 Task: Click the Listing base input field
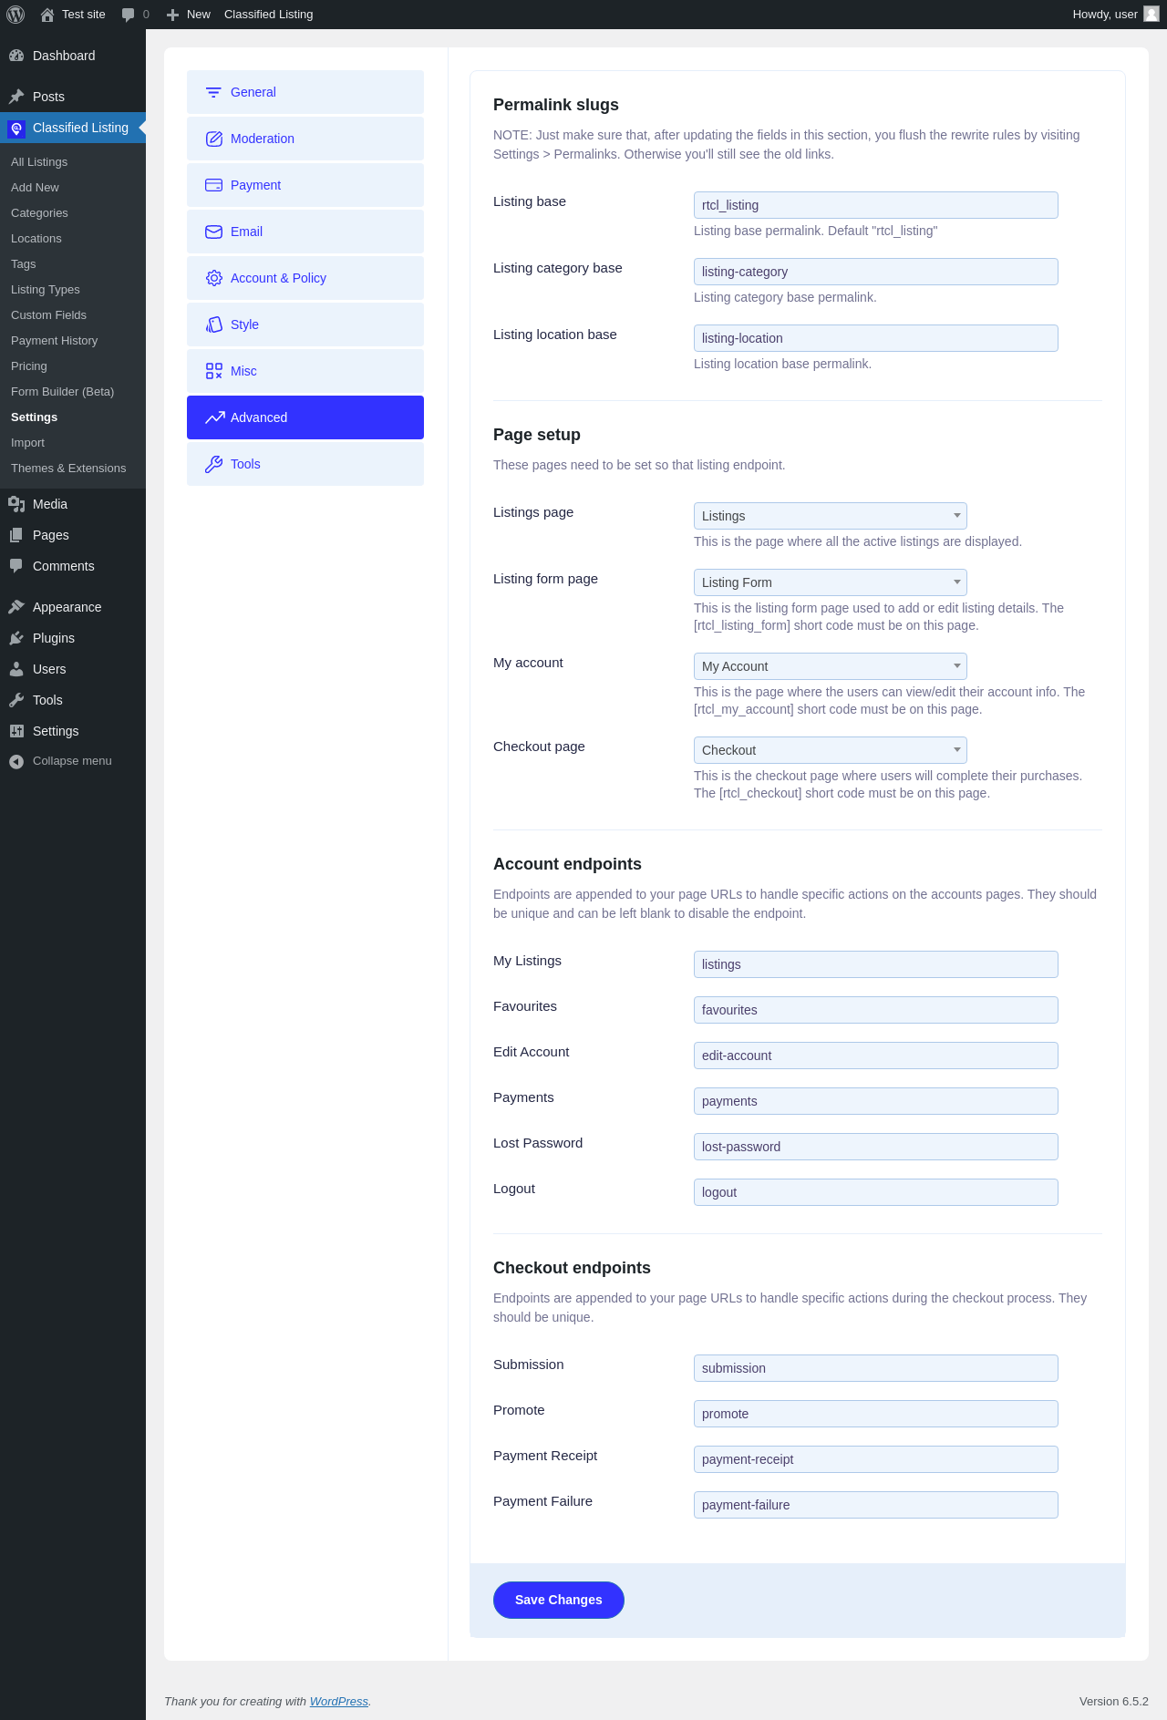[x=876, y=205]
